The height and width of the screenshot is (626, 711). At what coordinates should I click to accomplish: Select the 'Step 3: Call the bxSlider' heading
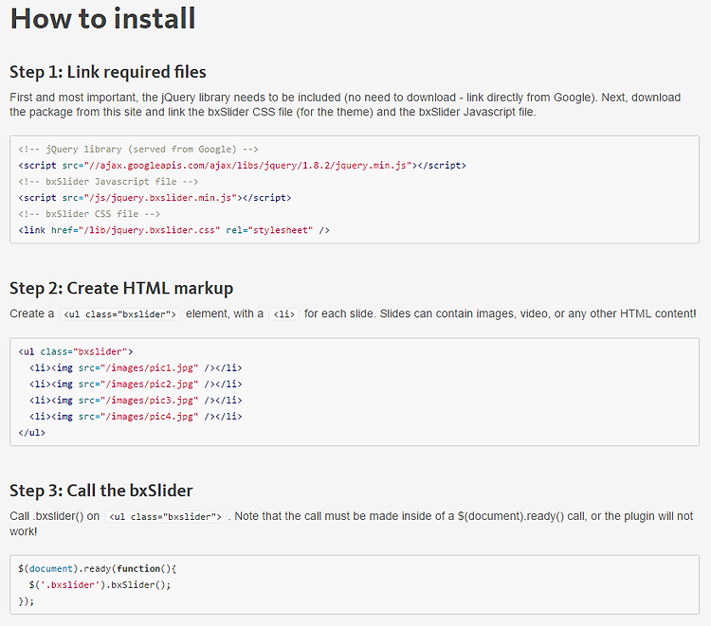[101, 491]
